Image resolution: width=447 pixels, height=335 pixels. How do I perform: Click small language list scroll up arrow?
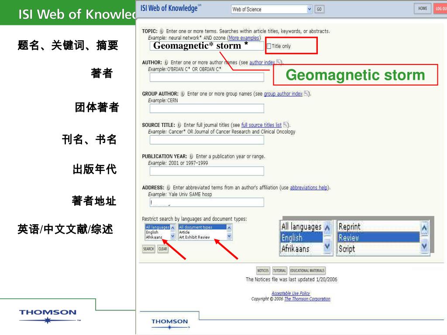click(173, 228)
